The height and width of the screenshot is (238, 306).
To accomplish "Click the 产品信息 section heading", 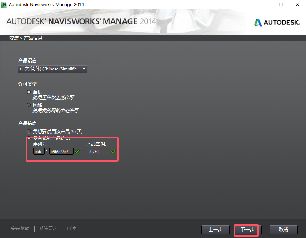I will click(x=27, y=123).
